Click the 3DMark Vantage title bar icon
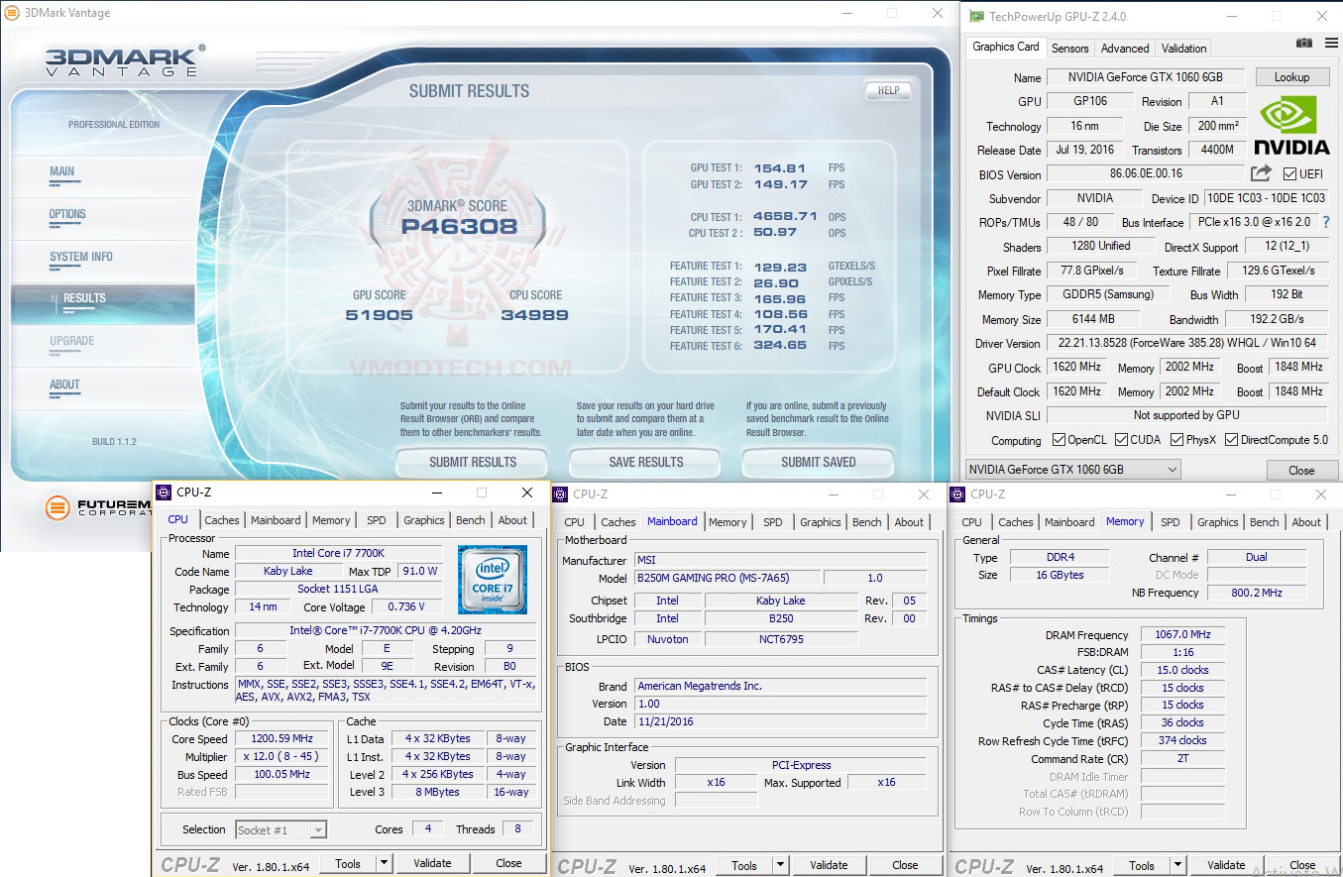Image resolution: width=1343 pixels, height=877 pixels. [x=10, y=12]
